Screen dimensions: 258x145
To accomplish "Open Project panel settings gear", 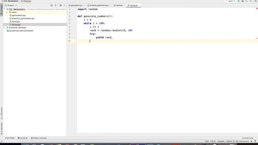I will click(60, 5).
